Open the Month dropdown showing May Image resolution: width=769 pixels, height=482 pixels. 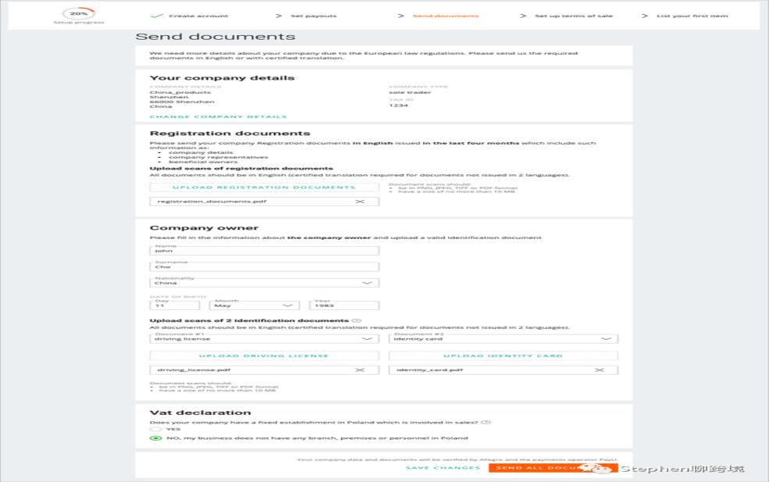(254, 305)
